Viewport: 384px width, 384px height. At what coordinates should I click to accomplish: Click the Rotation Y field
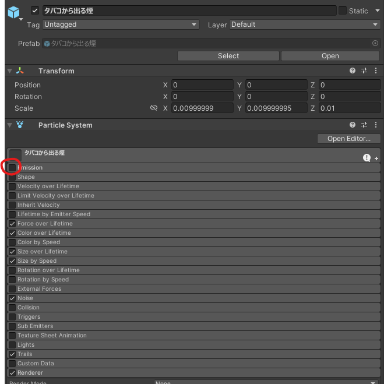click(276, 97)
